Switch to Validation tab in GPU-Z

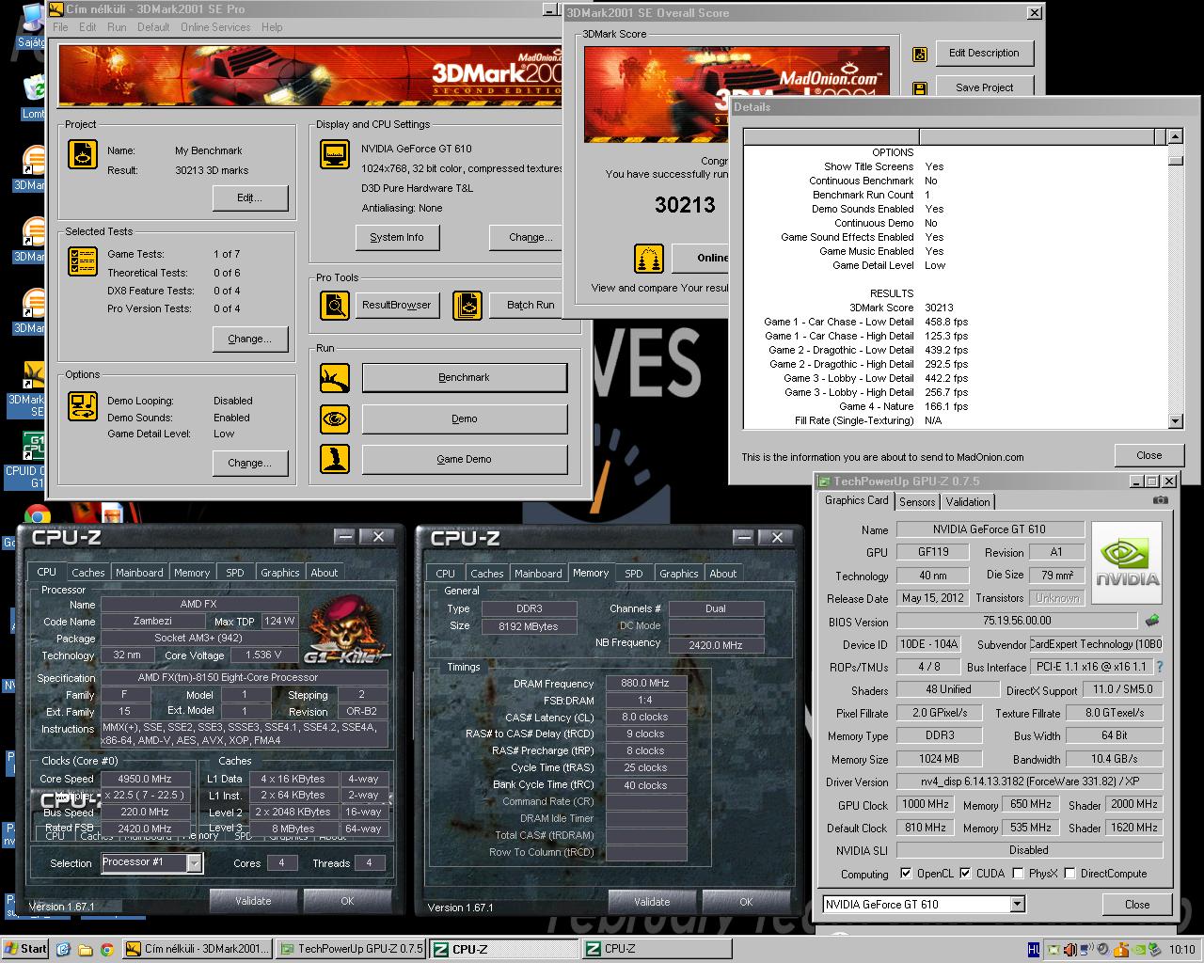click(x=968, y=502)
